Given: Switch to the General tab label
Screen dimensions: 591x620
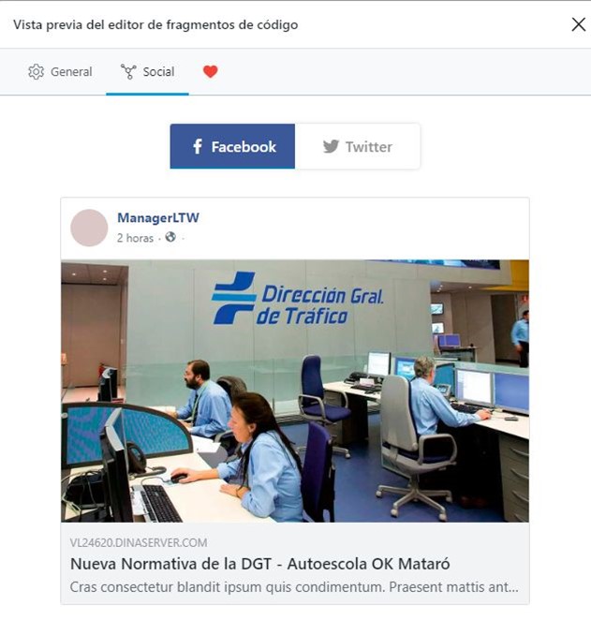Looking at the screenshot, I should click(71, 71).
